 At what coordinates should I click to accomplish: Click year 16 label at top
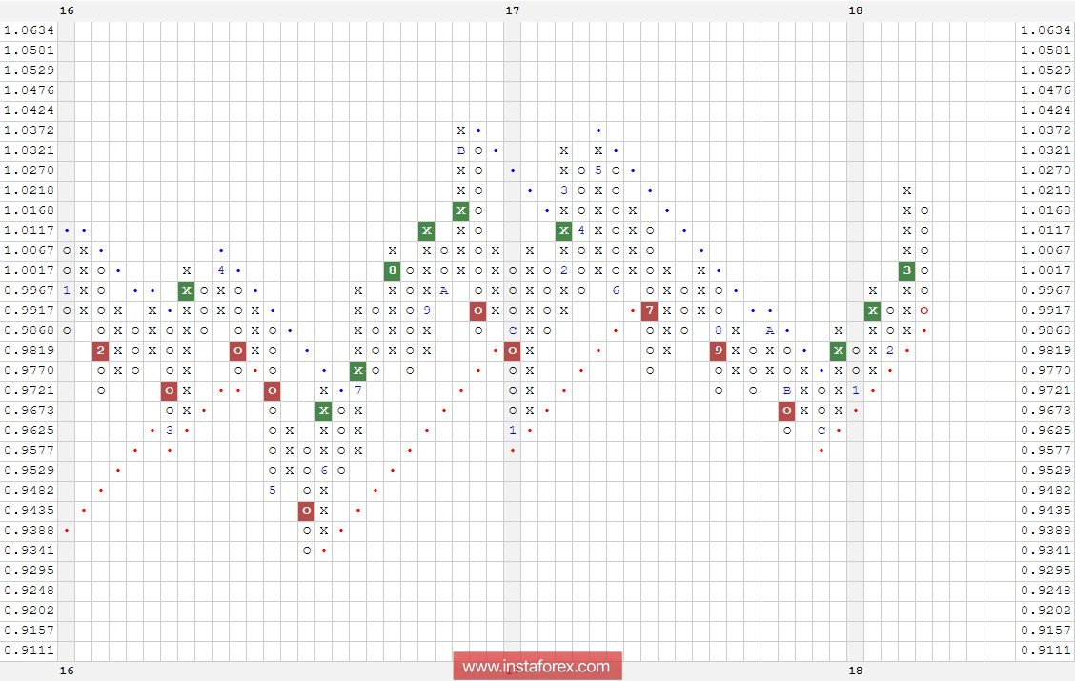pos(67,10)
